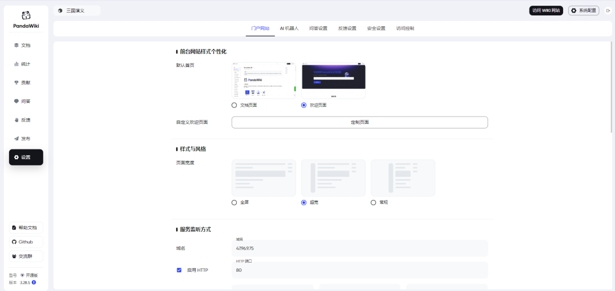Select the 文档页面 radio option
The height and width of the screenshot is (291, 615).
click(235, 105)
